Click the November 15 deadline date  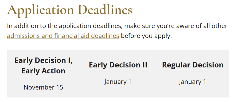(43, 87)
